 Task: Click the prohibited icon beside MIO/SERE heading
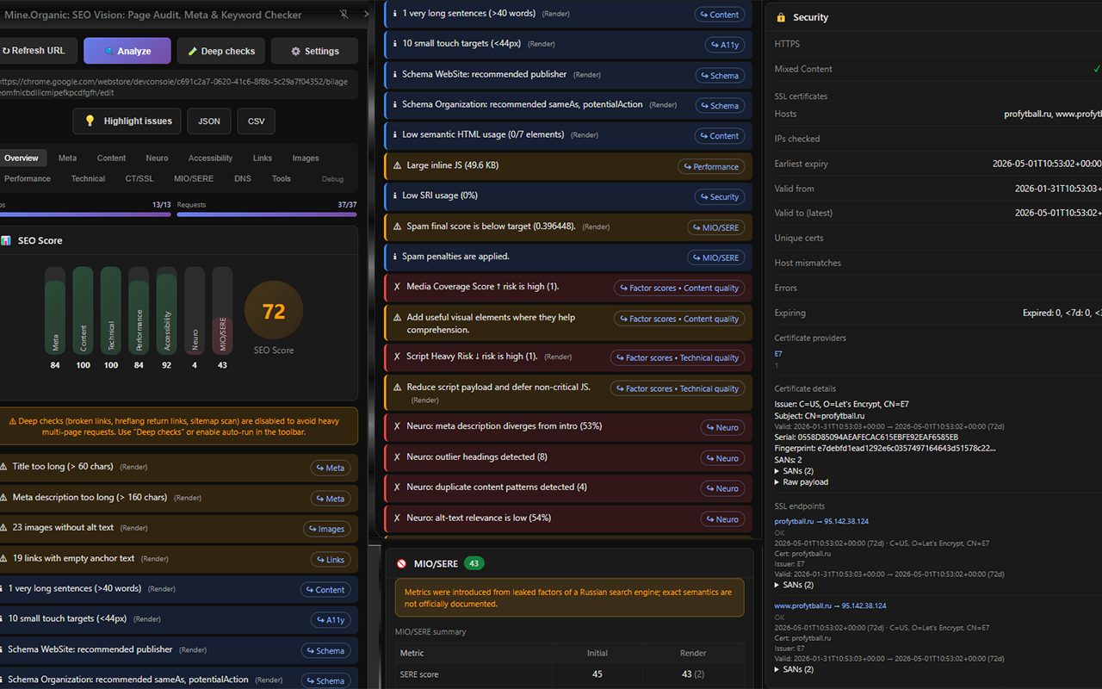point(401,563)
